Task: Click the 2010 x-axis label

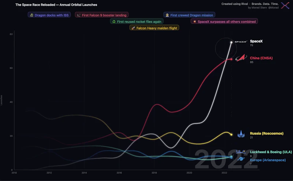Action: 14,173
